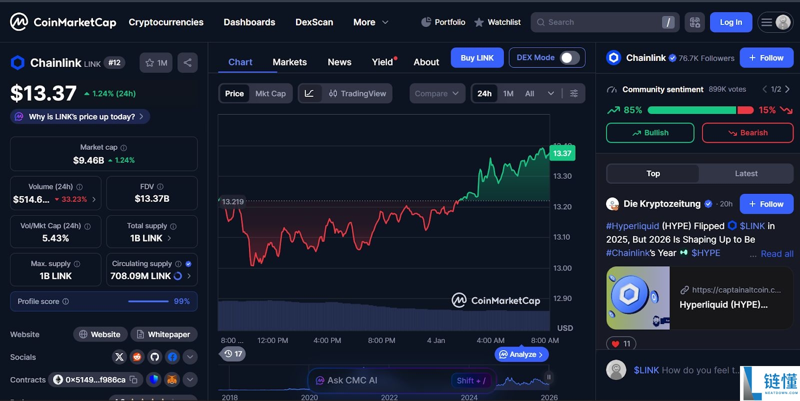Open Cryptocurrencies menu in navbar
Viewport: 800px width, 401px height.
(x=166, y=22)
